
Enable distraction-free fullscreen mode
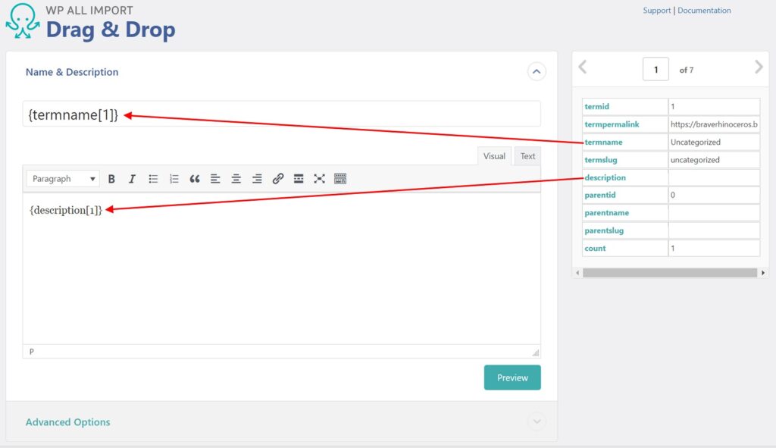pos(319,179)
